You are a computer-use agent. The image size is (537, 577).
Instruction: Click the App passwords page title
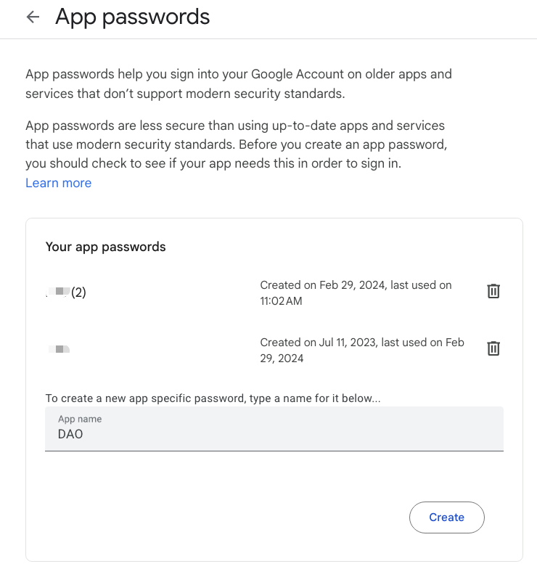point(132,17)
